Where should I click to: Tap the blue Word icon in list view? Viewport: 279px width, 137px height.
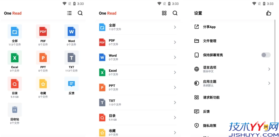102,57
